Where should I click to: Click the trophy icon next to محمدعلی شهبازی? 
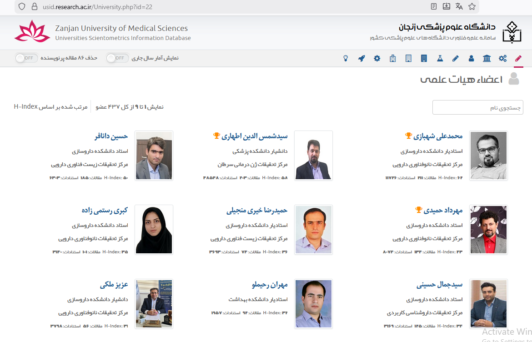click(408, 136)
